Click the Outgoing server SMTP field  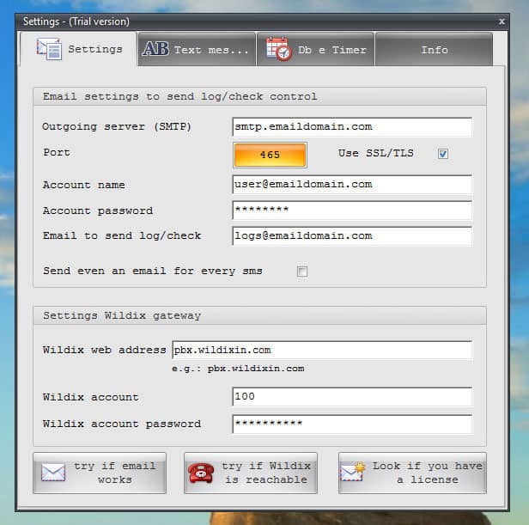[x=351, y=127]
